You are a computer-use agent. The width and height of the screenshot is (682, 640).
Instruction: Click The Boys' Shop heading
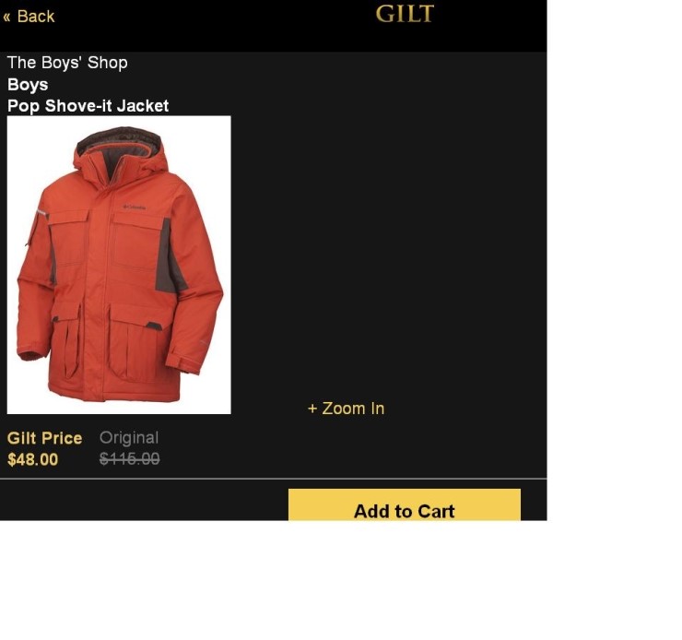point(67,63)
